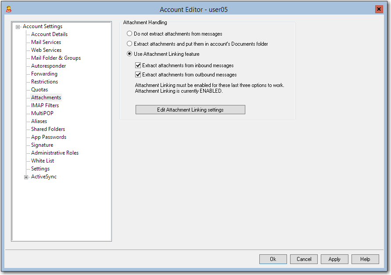Select Web Services in the sidebar
Image resolution: width=391 pixels, height=275 pixels.
pos(46,50)
